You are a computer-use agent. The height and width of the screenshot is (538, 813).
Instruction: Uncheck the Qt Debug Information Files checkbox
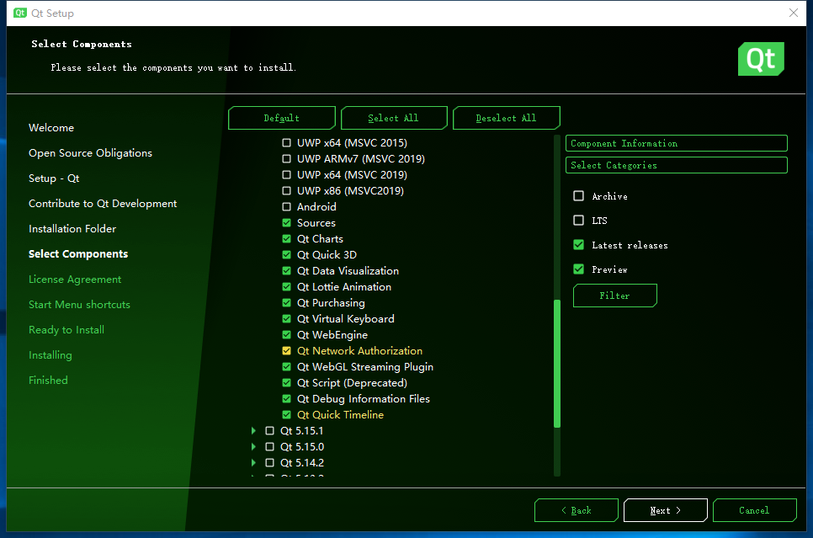[286, 399]
